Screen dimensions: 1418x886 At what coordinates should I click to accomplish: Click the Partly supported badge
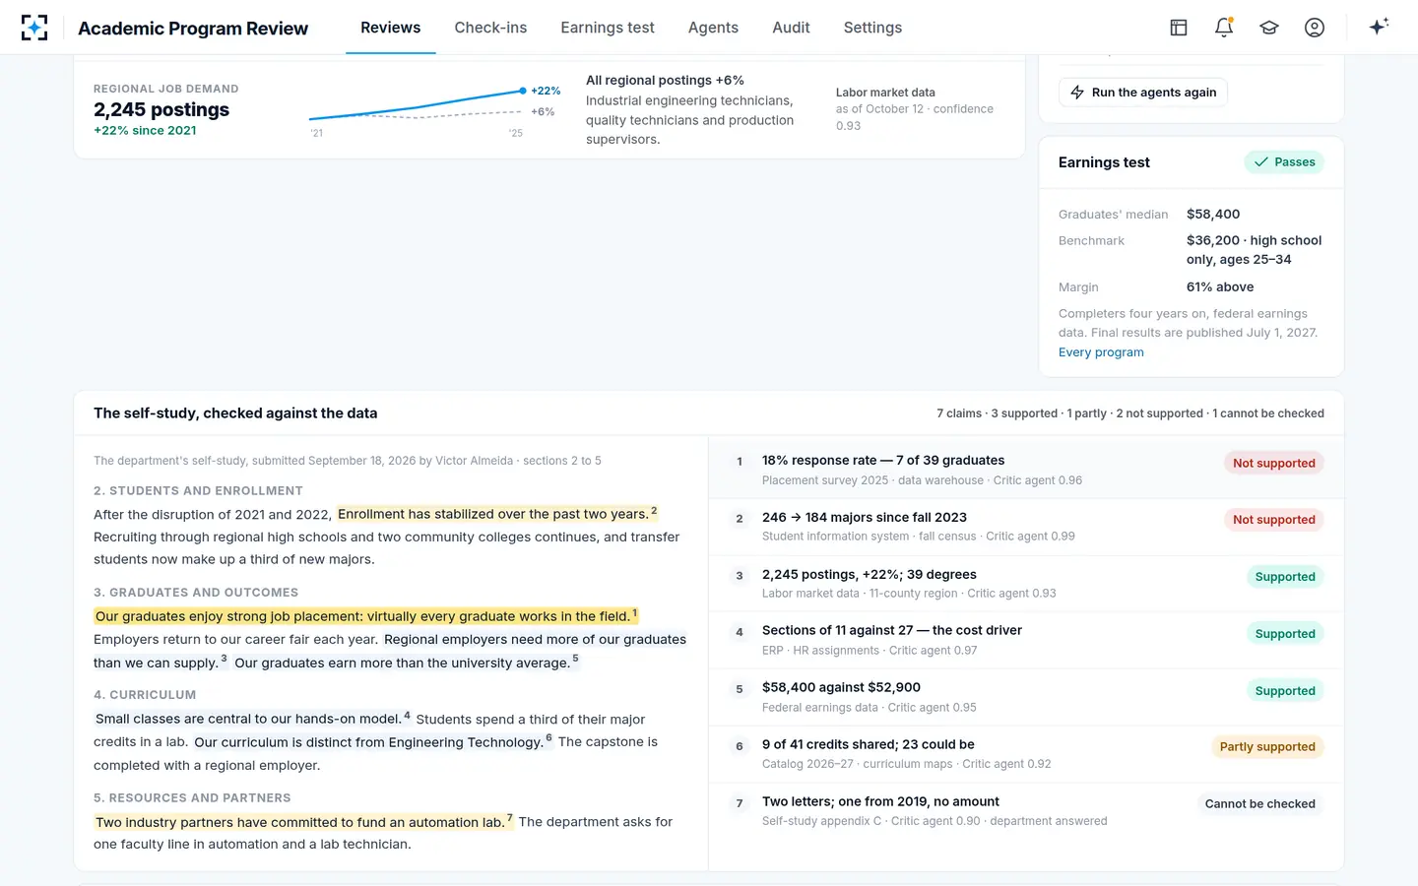pos(1267,747)
